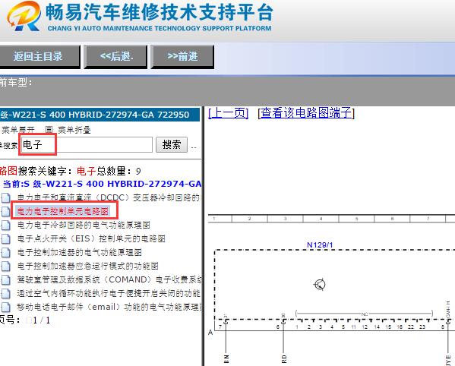This screenshot has height=366, width=455.
Task: Click the RD wire label in diagram
Action: [284, 358]
